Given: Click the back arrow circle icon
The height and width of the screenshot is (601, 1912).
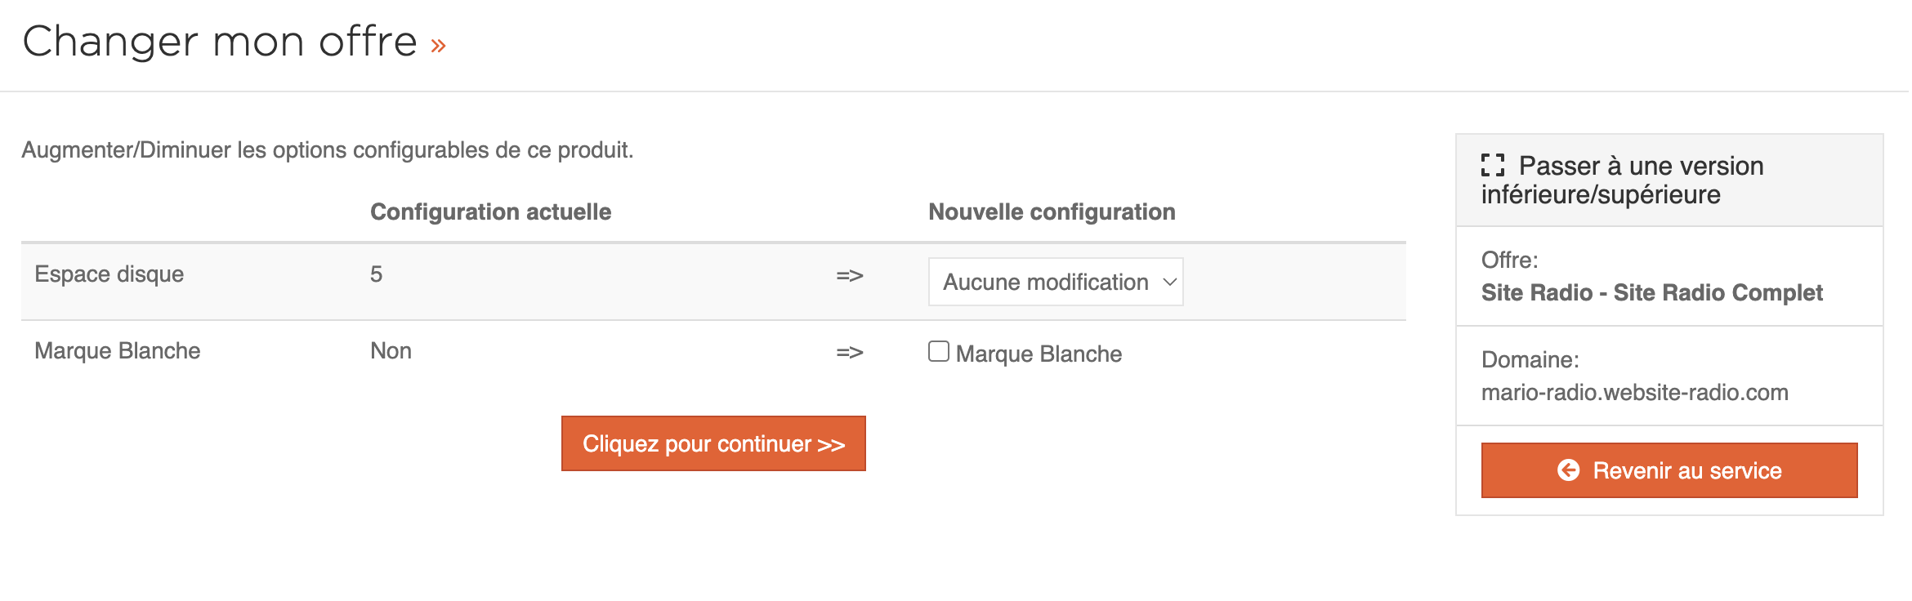Looking at the screenshot, I should click(x=1568, y=470).
